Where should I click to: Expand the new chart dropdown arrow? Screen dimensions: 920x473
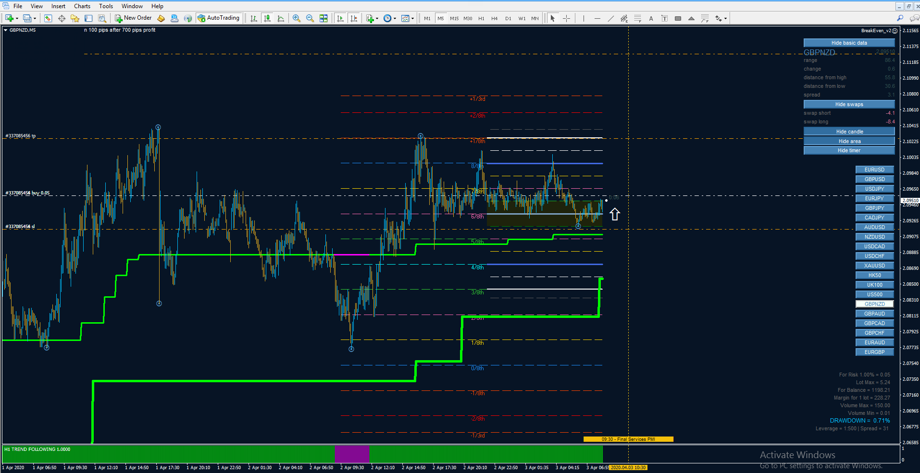click(17, 18)
